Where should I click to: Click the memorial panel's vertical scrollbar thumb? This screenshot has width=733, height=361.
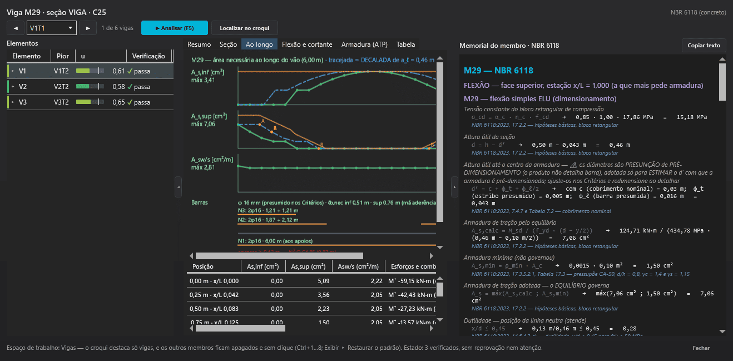pyautogui.click(x=722, y=82)
